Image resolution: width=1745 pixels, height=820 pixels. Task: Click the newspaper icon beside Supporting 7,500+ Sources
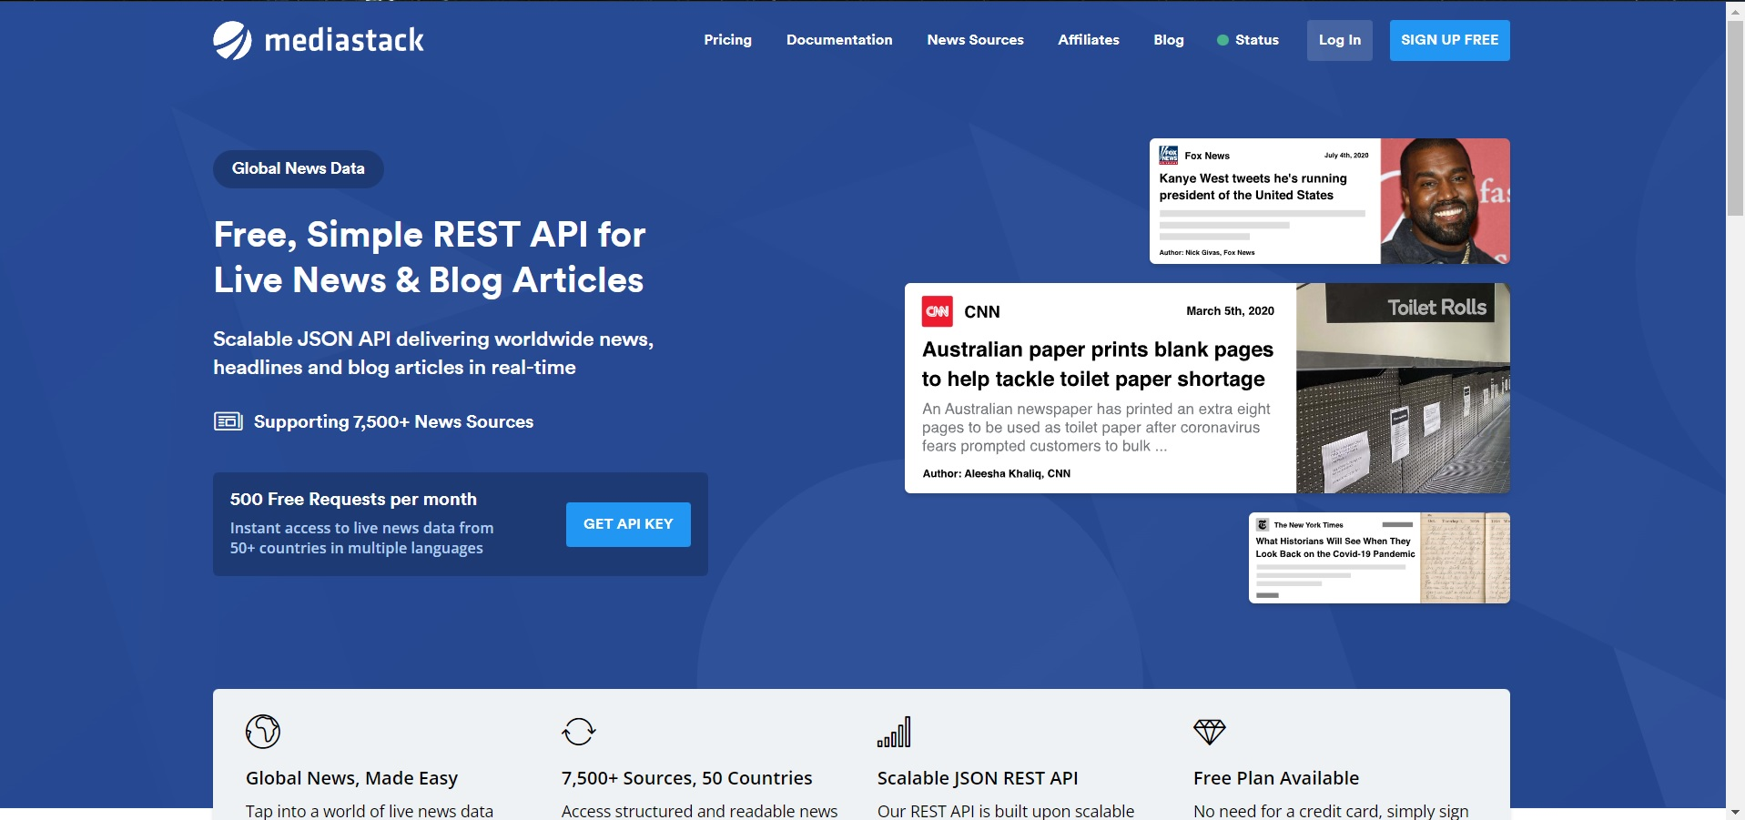(228, 421)
